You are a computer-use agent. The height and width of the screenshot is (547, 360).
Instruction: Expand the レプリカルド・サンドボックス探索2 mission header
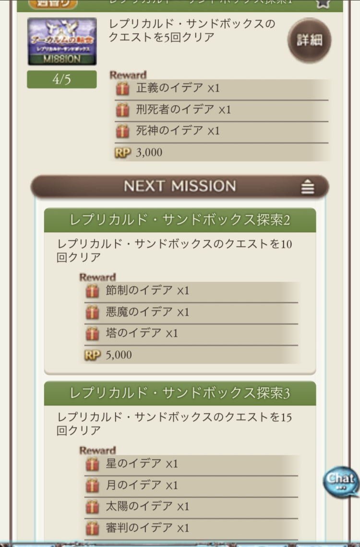(180, 220)
